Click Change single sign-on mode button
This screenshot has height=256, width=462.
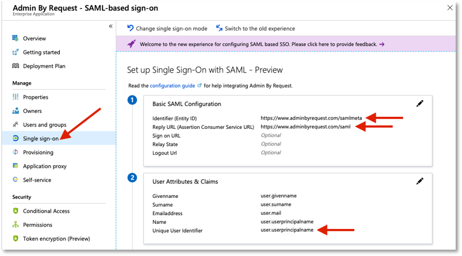click(x=167, y=28)
